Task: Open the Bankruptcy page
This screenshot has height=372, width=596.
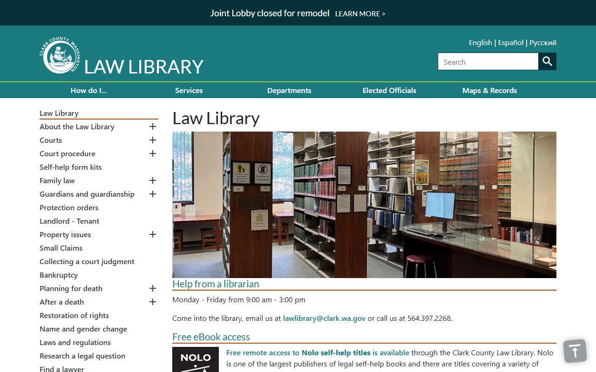Action: [59, 275]
